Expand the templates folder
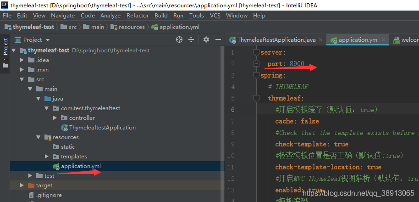Image resolution: width=419 pixels, height=202 pixels. point(47,156)
